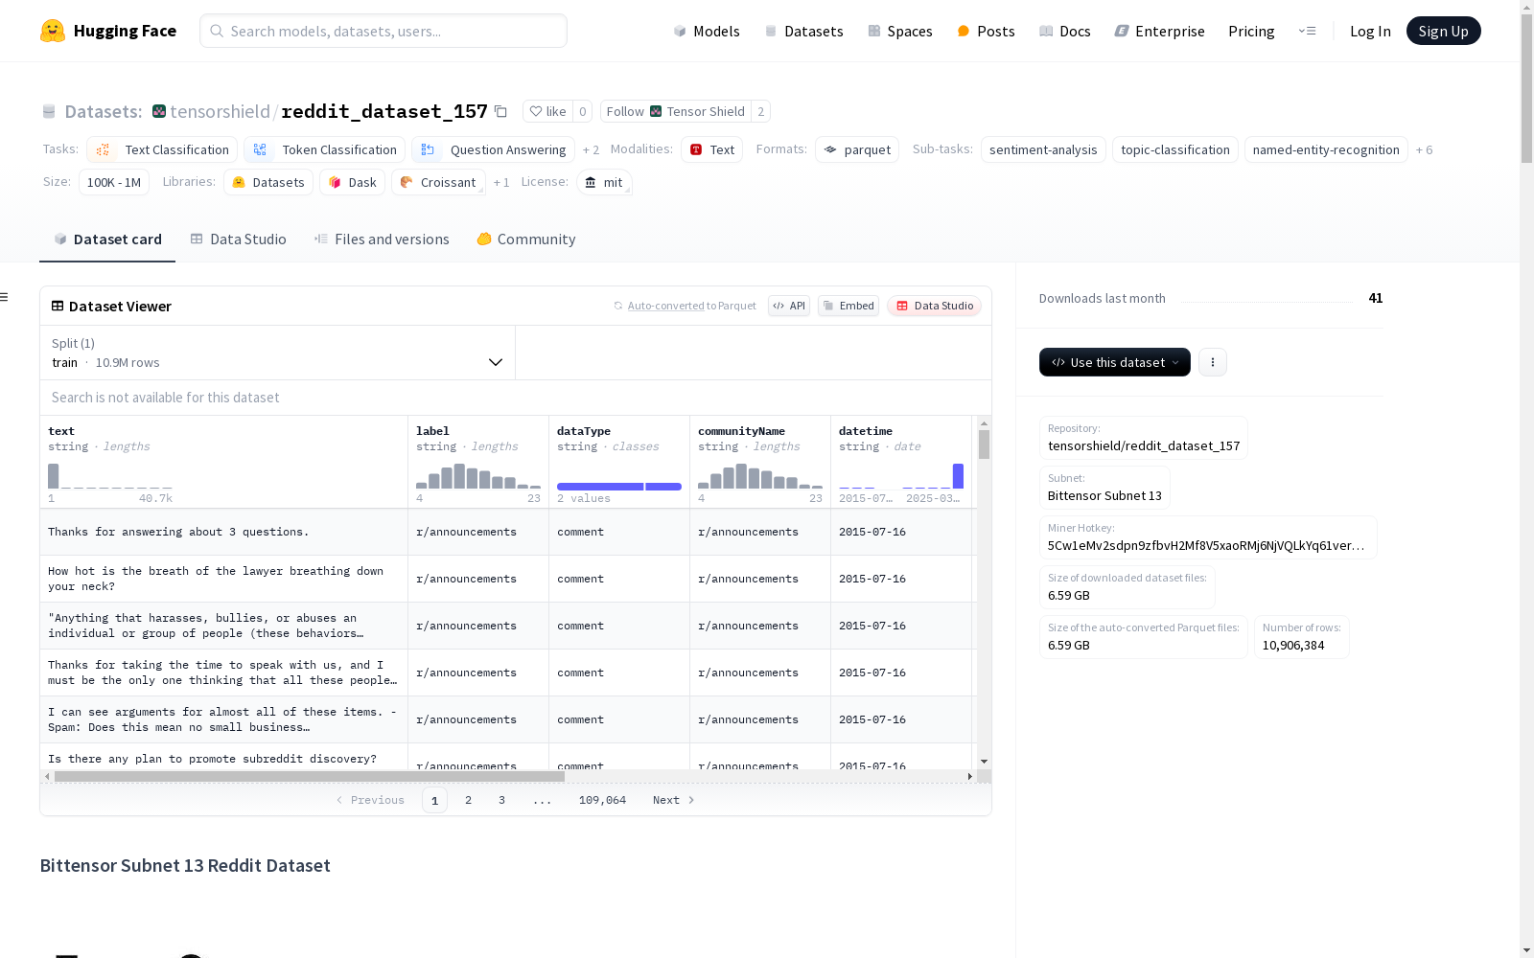
Task: Select the row "Thanks for answering about 3 questions."
Action: click(x=506, y=532)
